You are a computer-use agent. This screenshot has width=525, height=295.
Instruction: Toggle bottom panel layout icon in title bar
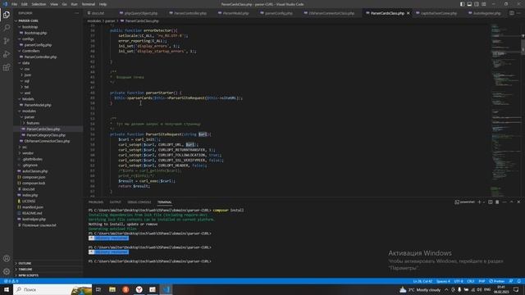tap(469, 4)
